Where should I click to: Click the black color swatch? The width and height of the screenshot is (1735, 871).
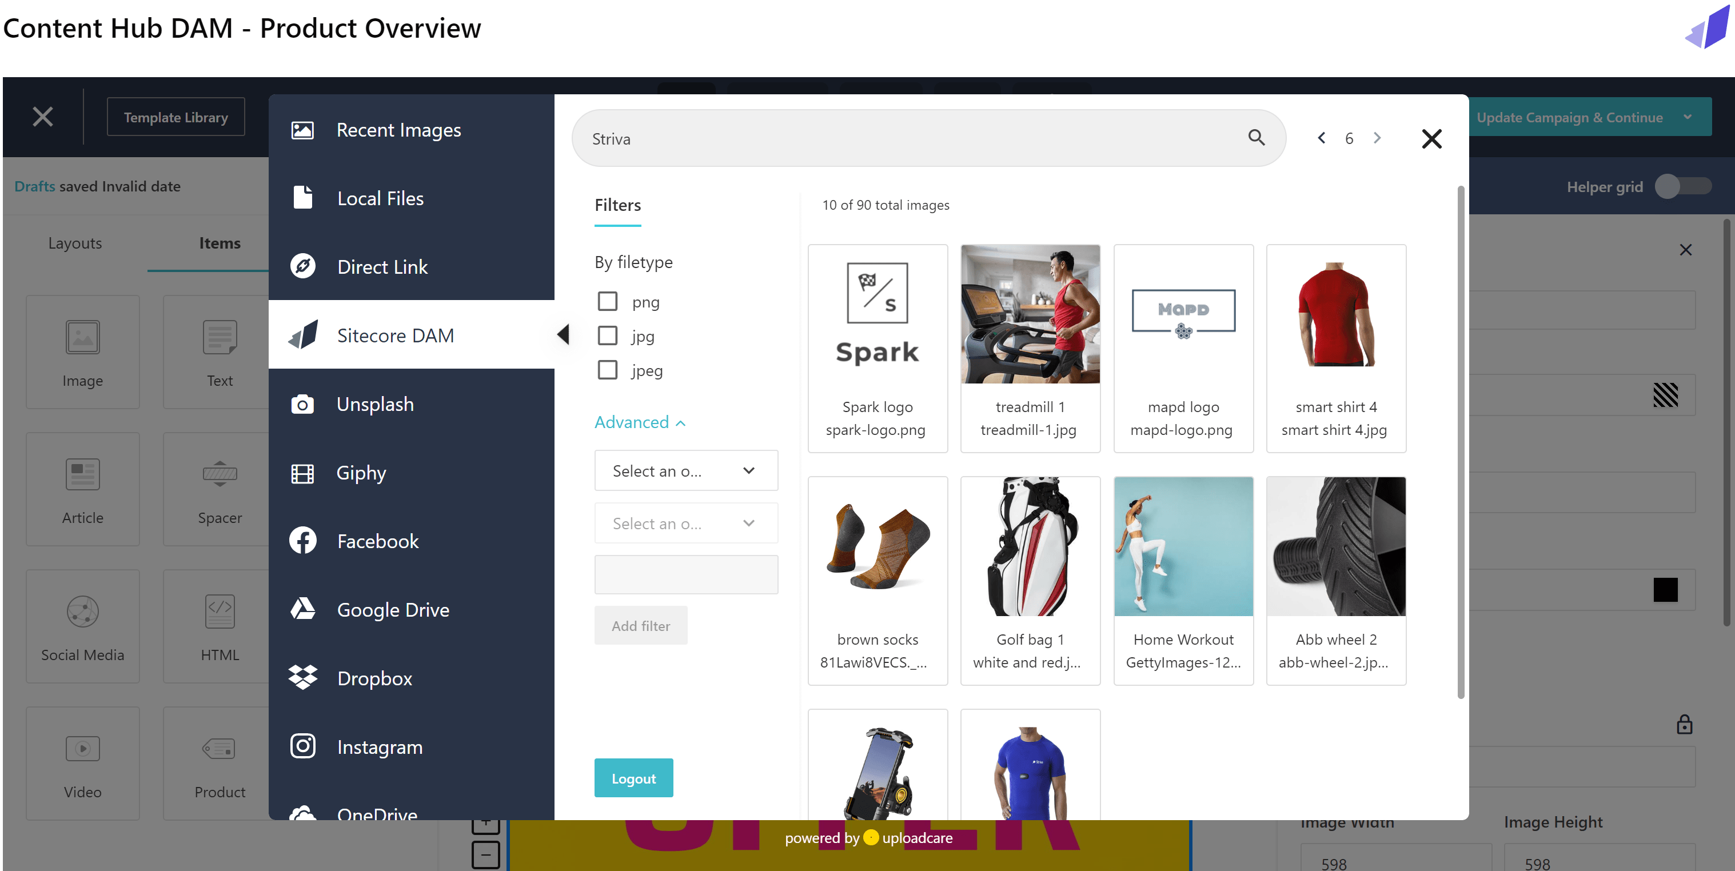click(x=1665, y=590)
